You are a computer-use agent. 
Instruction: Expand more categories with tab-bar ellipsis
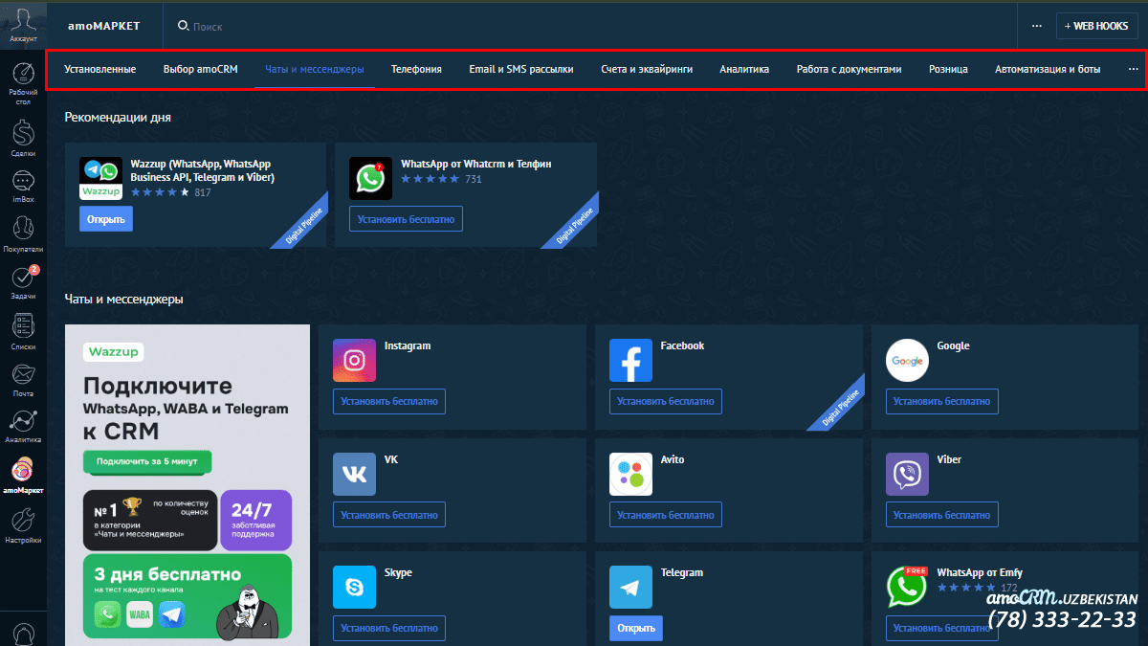pyautogui.click(x=1134, y=69)
